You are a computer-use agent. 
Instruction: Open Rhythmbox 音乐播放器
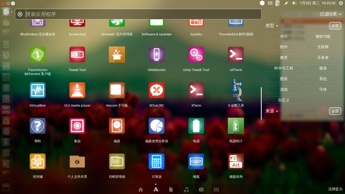(x=38, y=23)
